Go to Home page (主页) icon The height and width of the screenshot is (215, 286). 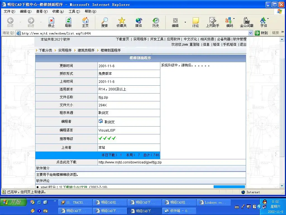(x=85, y=22)
